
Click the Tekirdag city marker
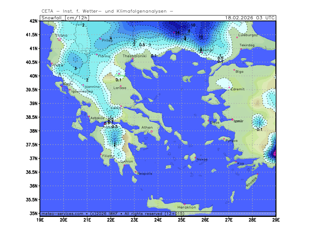click(241, 49)
